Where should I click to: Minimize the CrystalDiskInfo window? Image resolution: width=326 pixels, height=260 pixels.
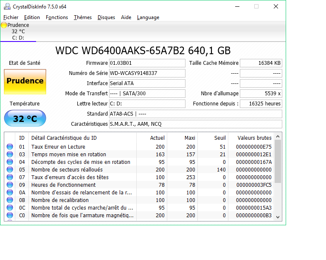(237, 7)
